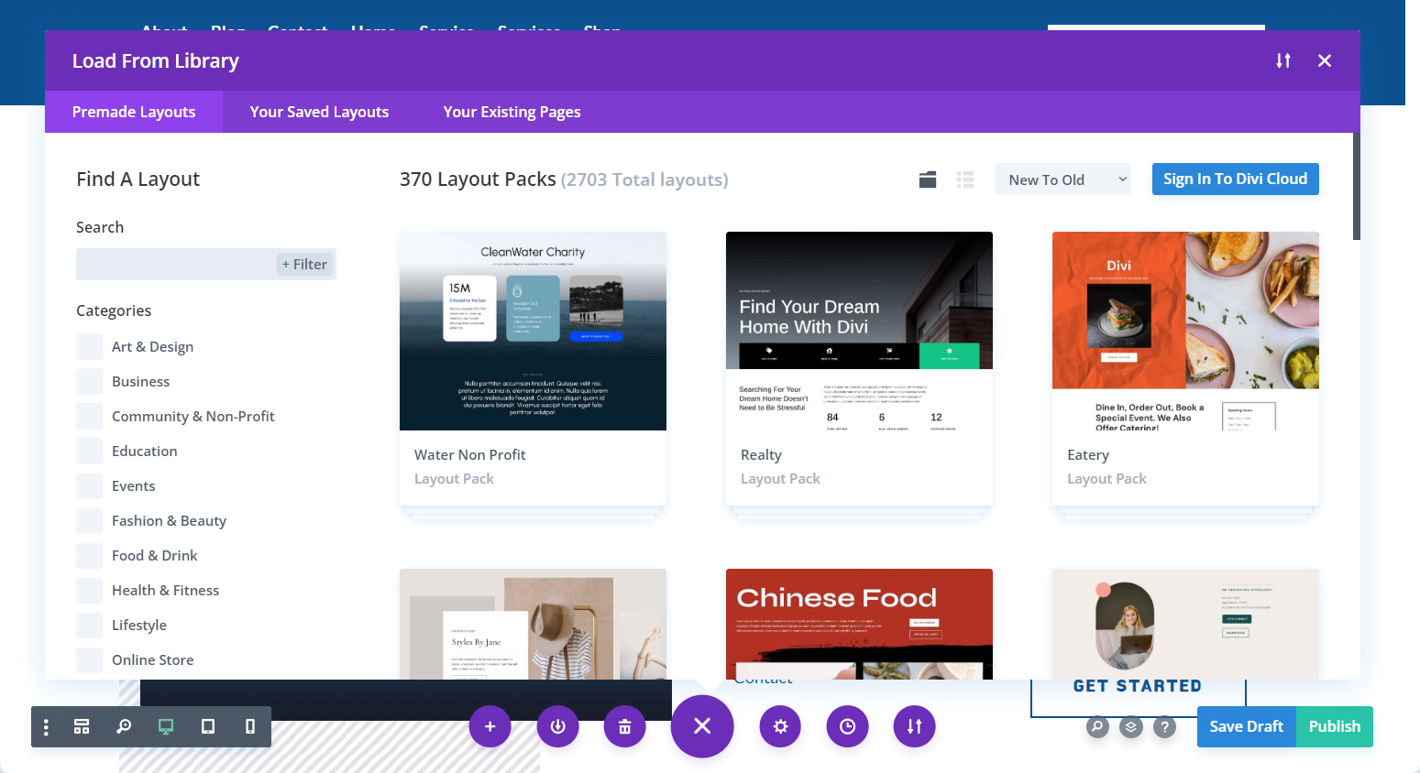Screen dimensions: 1420x773
Task: Check the Business category
Action: tap(90, 382)
